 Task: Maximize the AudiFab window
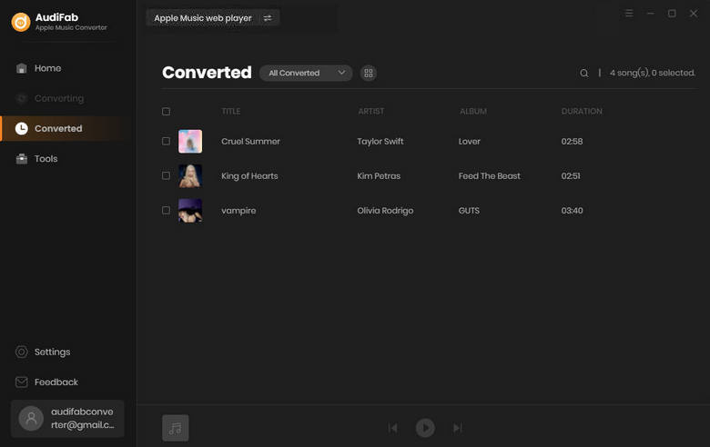(672, 13)
